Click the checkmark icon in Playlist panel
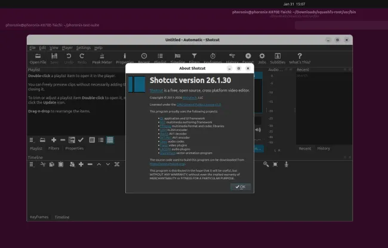 81,140
